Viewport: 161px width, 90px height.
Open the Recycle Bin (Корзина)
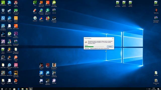coord(3,11)
